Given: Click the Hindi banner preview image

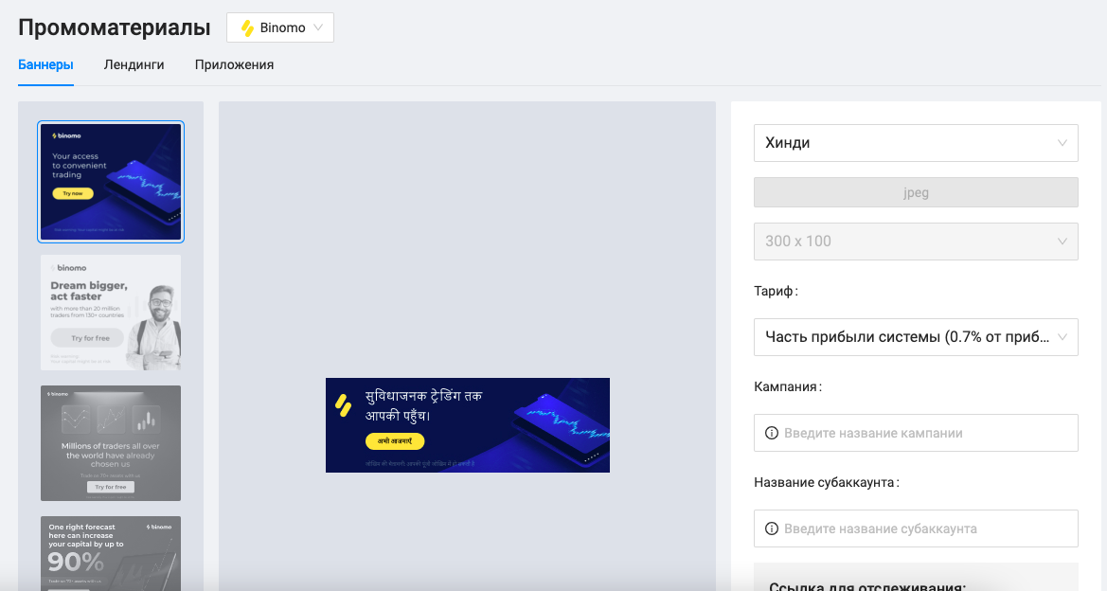Looking at the screenshot, I should tap(468, 425).
